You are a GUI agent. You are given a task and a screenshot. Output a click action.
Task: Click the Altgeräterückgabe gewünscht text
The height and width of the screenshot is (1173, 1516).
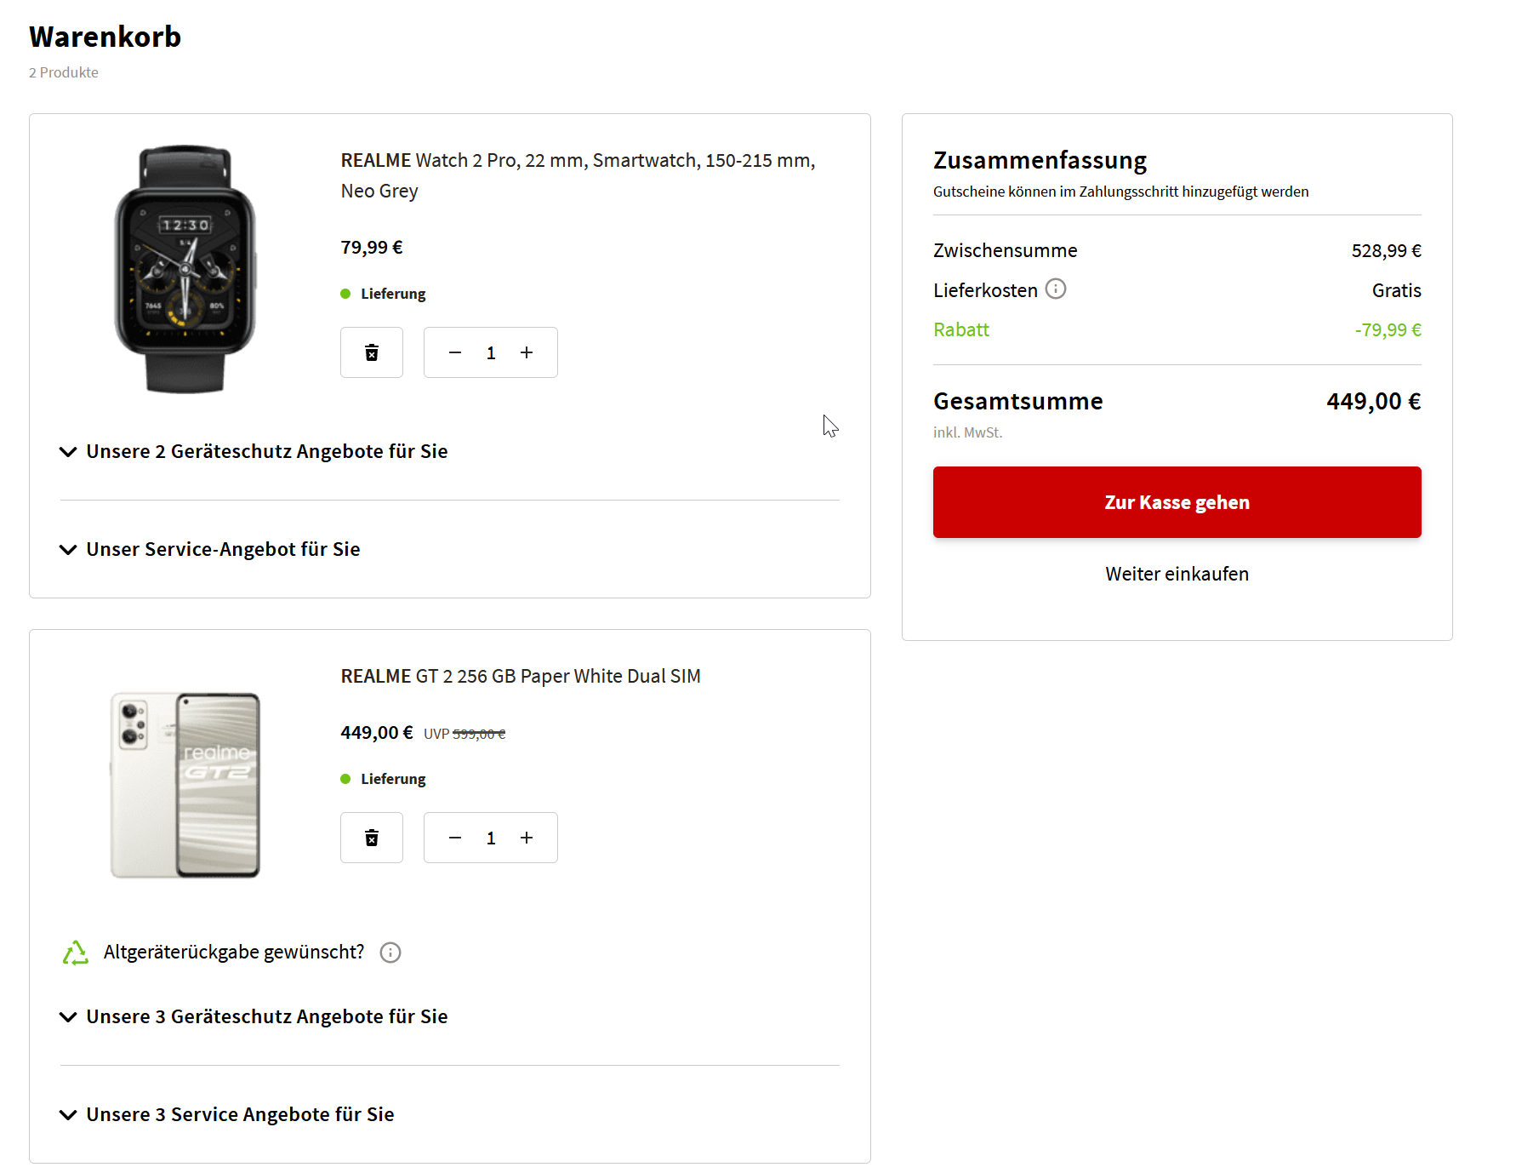[x=234, y=952]
